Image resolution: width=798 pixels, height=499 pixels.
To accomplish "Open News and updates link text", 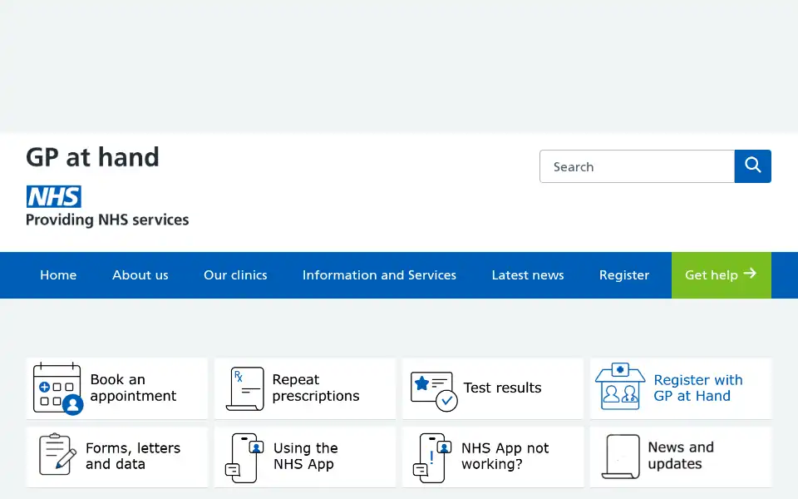I will 681,455.
